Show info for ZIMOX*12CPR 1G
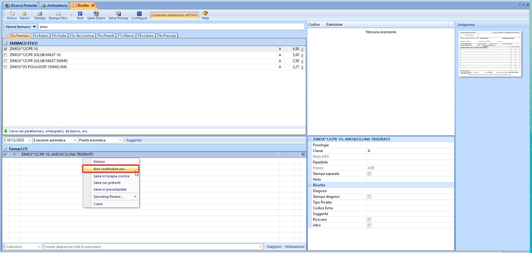The height and width of the screenshot is (253, 532). 302,49
